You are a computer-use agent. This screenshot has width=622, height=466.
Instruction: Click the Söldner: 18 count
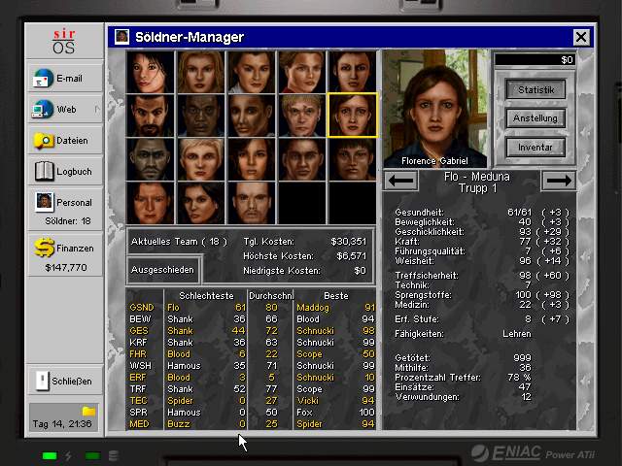click(x=68, y=220)
